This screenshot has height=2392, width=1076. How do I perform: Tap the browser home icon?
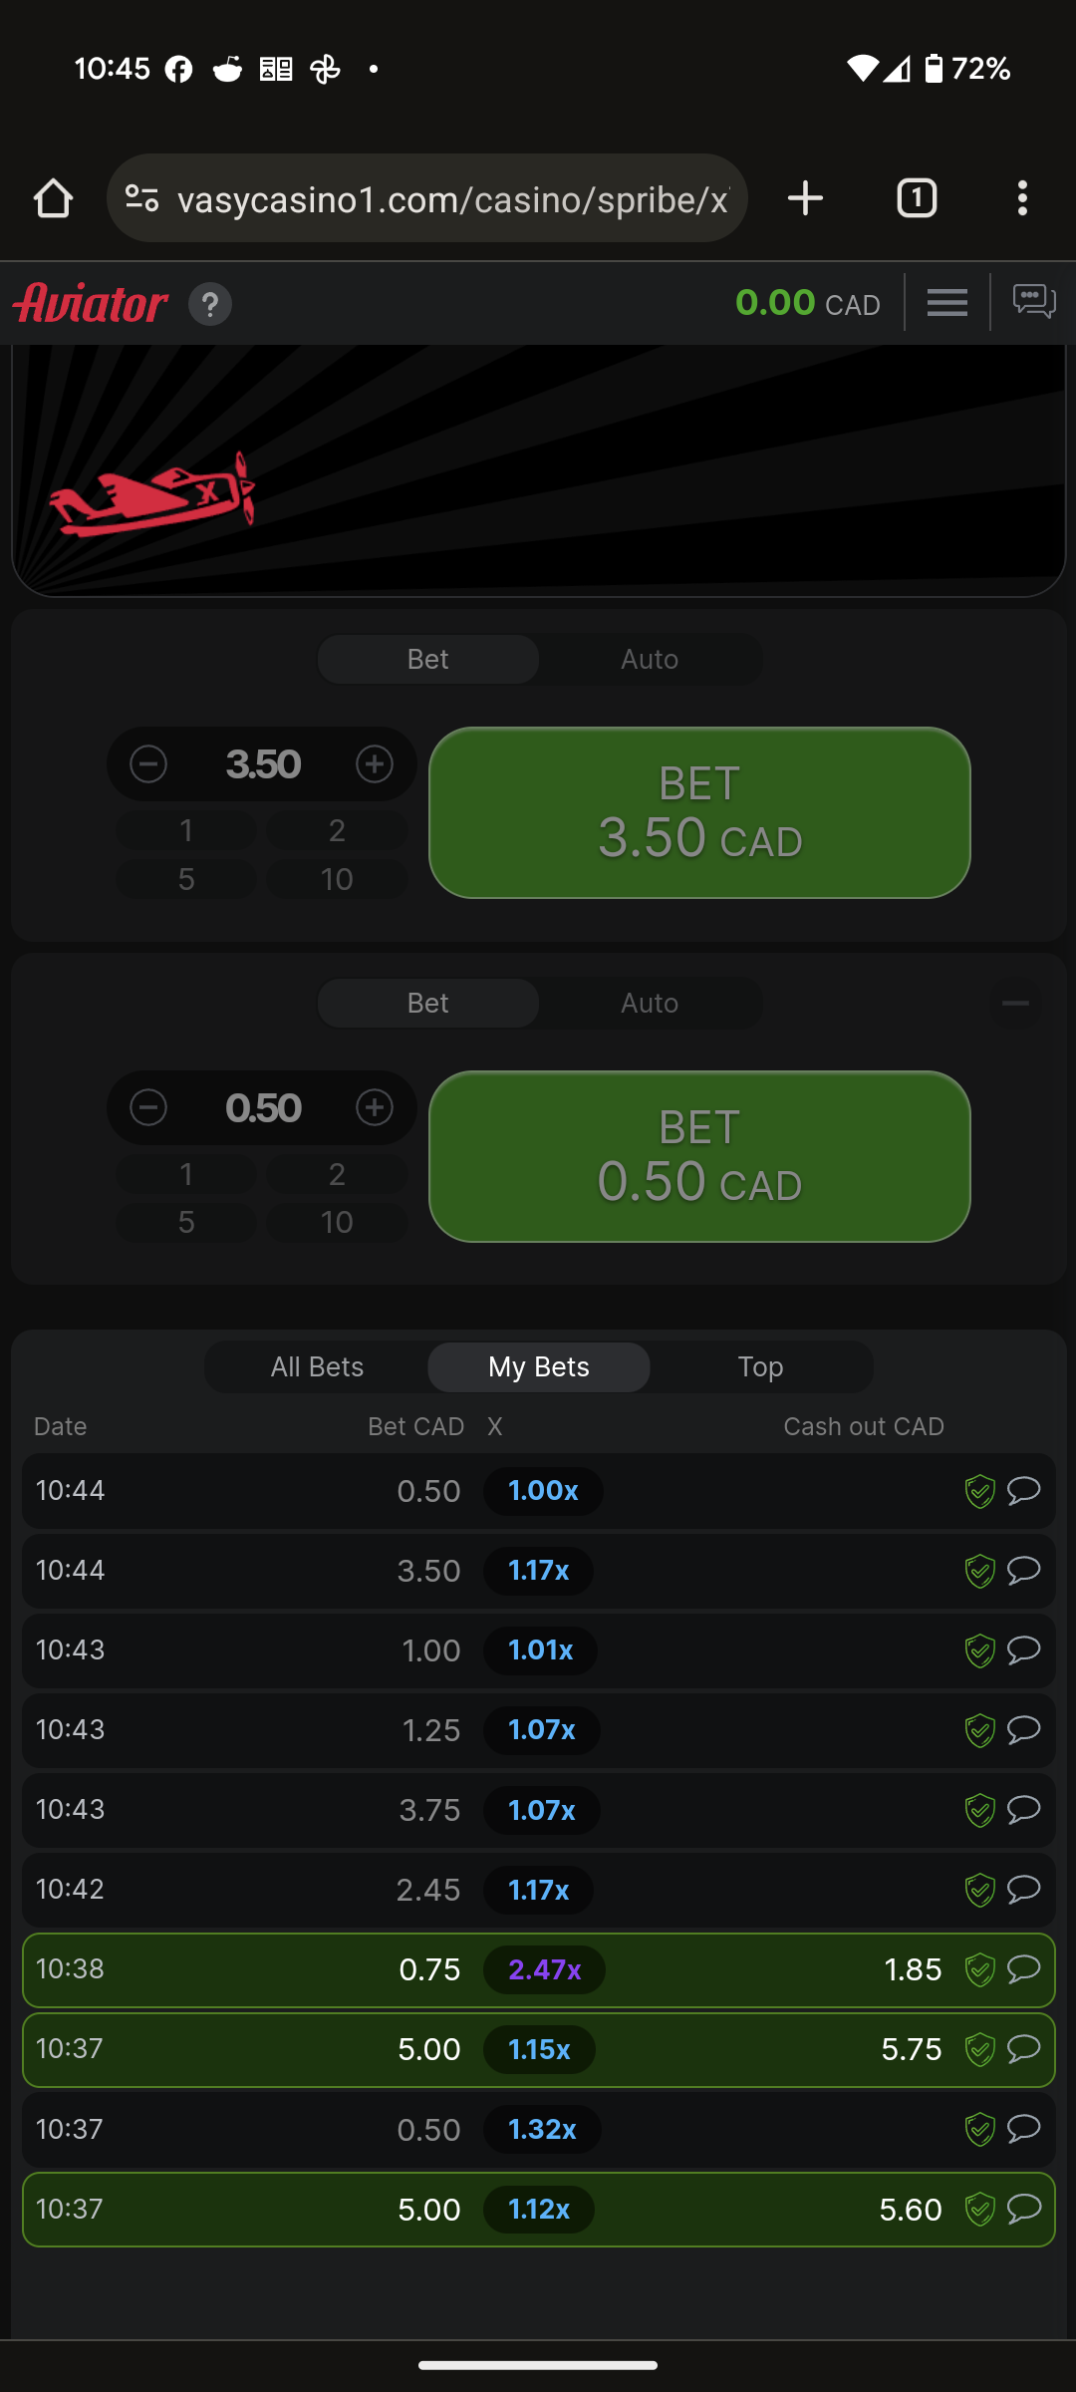click(54, 198)
